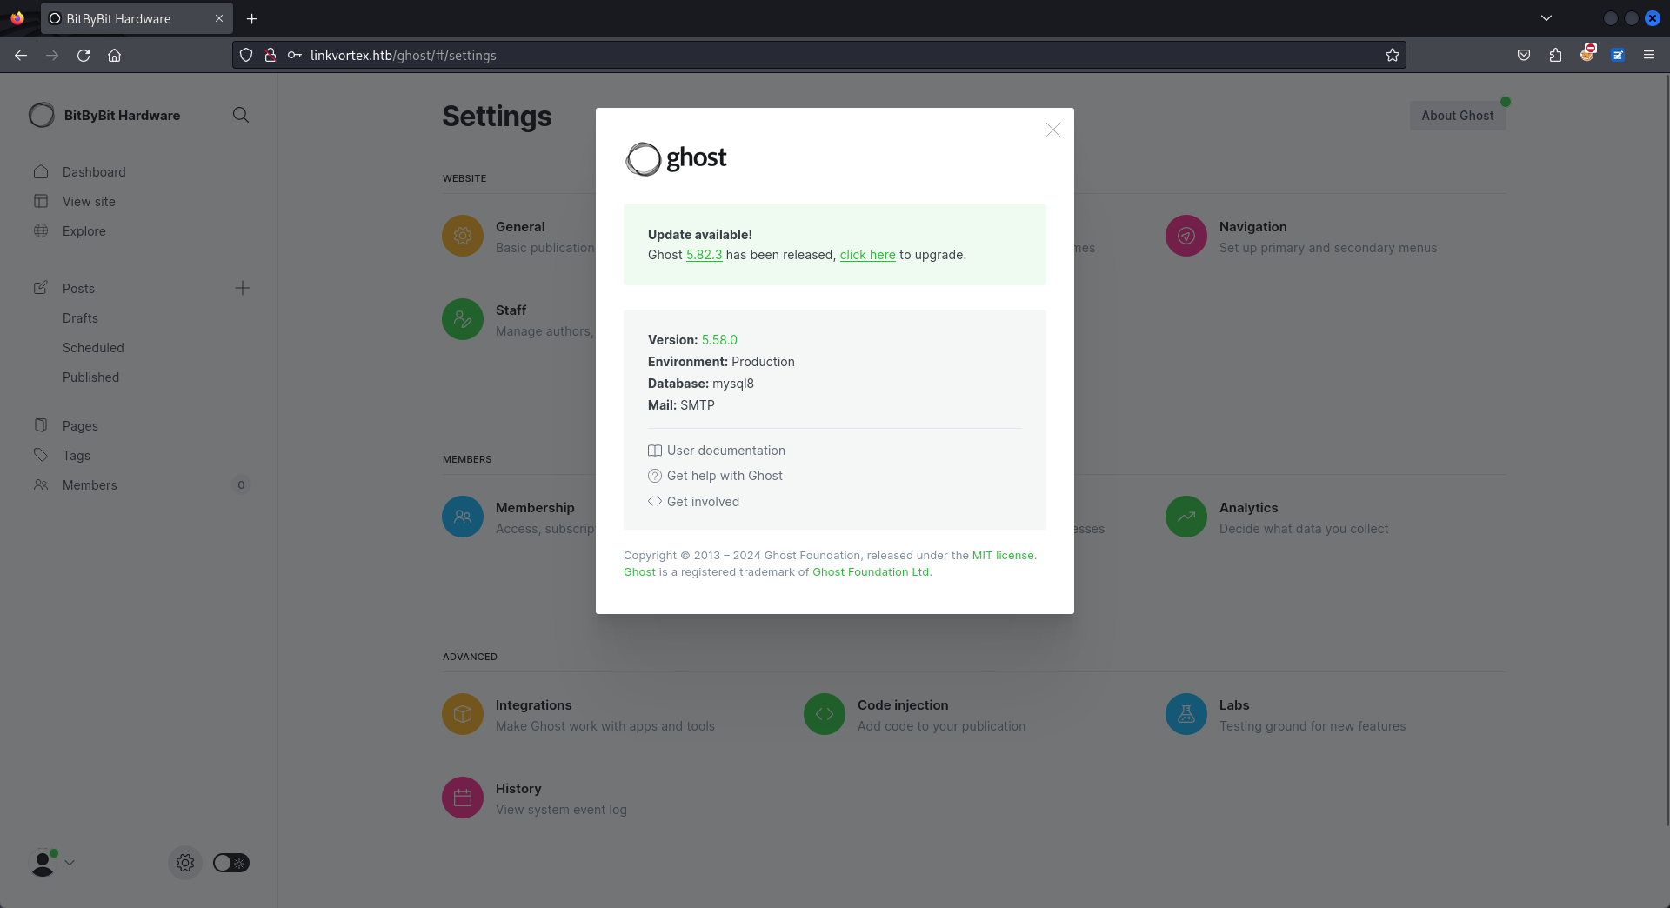Open Get help with Ghost link
Screen dimensions: 1670x908
coord(715,476)
